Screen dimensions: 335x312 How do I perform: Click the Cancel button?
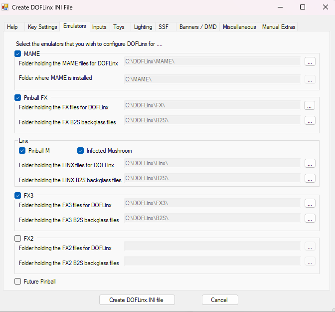(x=220, y=300)
